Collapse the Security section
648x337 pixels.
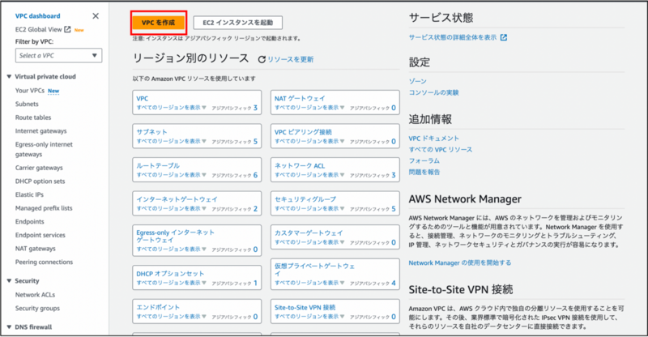9,281
